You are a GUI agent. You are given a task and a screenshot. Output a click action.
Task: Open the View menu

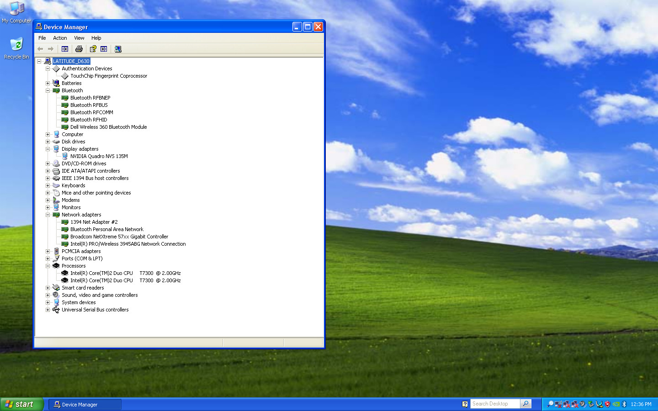[x=79, y=38]
